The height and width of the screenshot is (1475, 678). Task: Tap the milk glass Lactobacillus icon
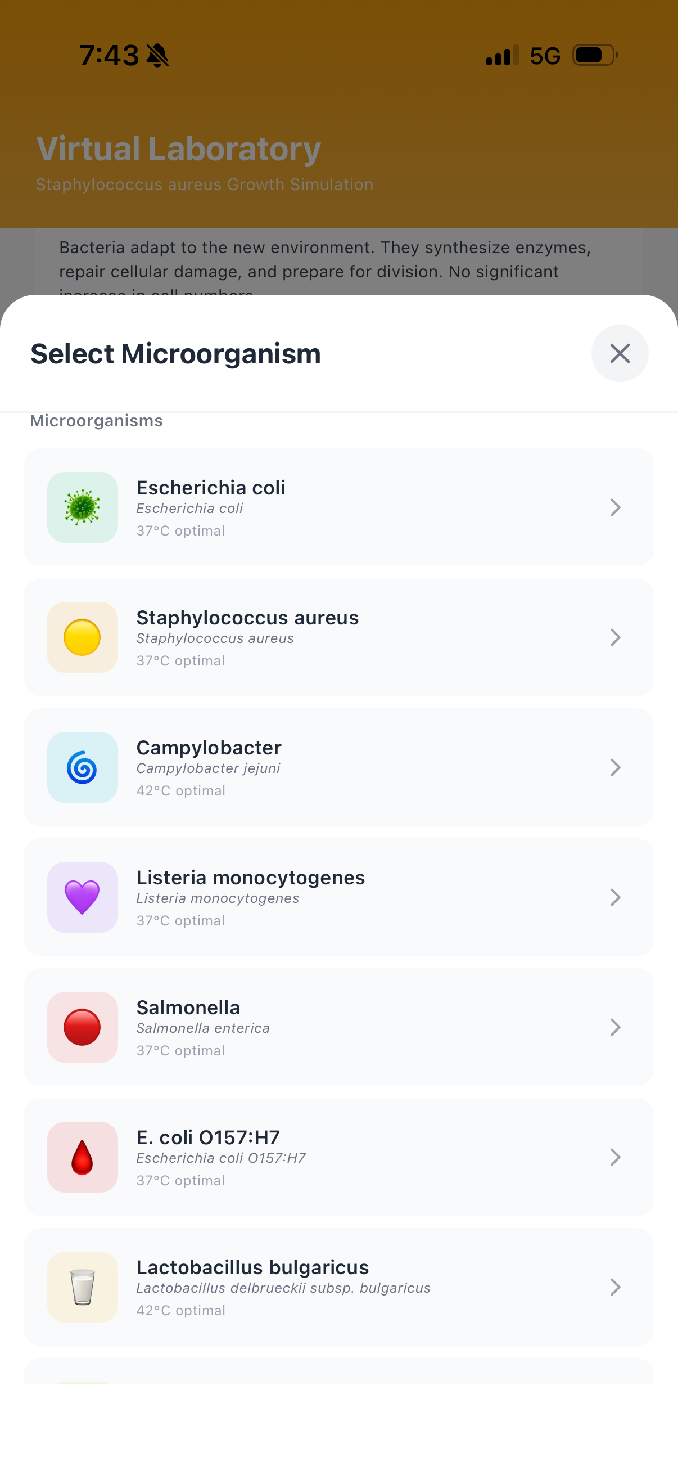[x=83, y=1287]
